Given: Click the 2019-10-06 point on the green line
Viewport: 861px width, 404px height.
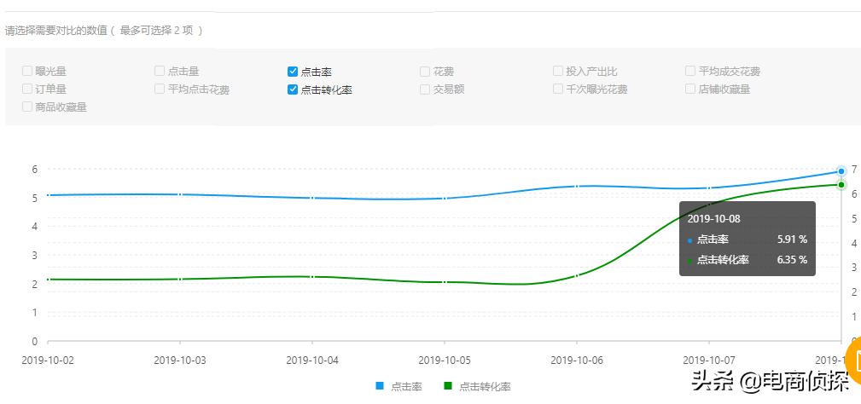Looking at the screenshot, I should click(x=577, y=275).
